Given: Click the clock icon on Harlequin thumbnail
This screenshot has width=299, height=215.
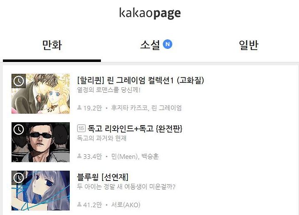Looking at the screenshot, I should click(x=19, y=81).
